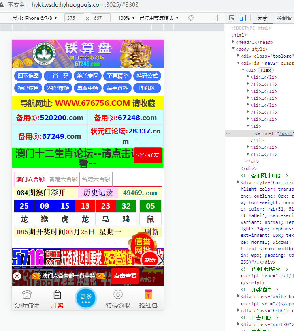294x331 pixels.
Task: Switch to the 控制台 DevTools tab
Action: pos(284,18)
